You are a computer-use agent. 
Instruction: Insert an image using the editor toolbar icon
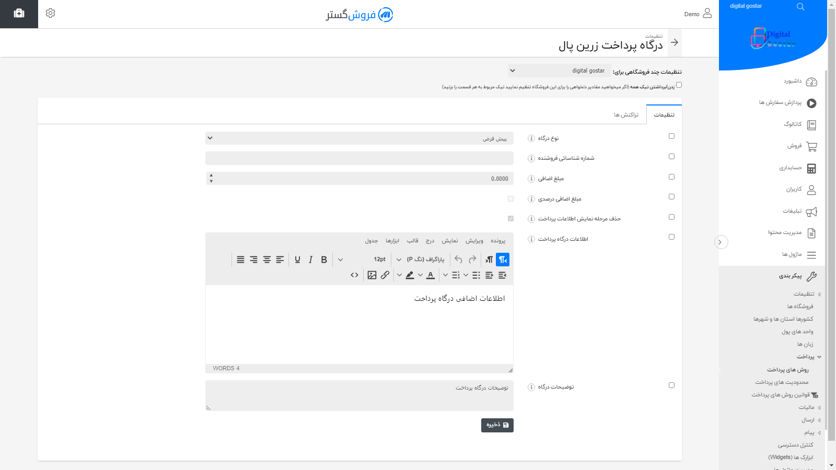371,275
